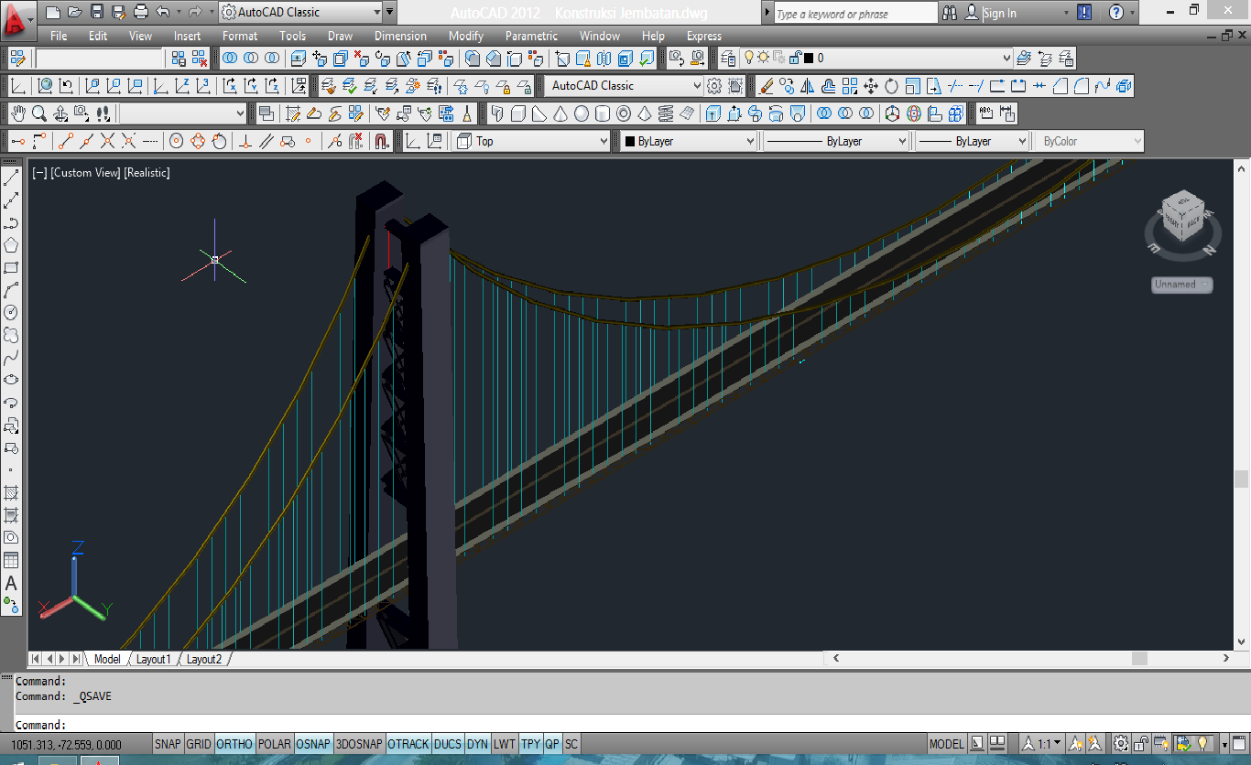Open the ByLayer linetype dropdown

(x=836, y=141)
